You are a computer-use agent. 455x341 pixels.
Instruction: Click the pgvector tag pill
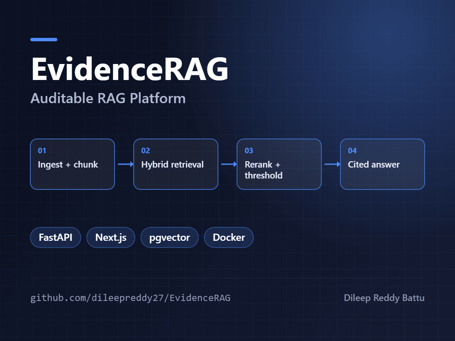pos(169,237)
